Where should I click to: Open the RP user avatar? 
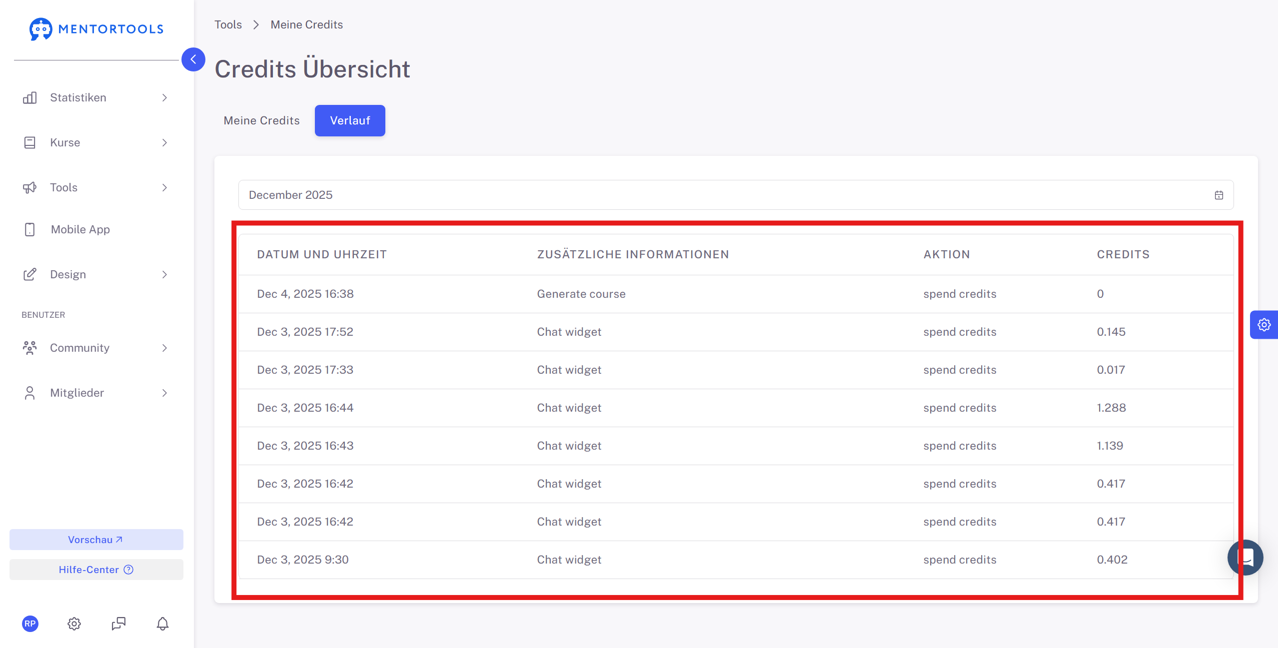click(30, 624)
